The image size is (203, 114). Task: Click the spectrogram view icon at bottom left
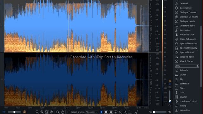pyautogui.click(x=25, y=112)
